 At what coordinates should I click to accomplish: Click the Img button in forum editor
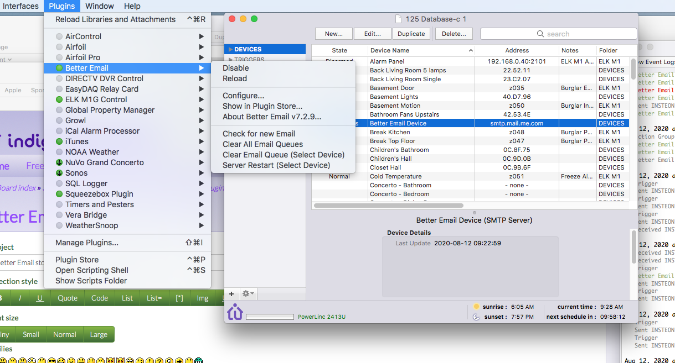203,298
